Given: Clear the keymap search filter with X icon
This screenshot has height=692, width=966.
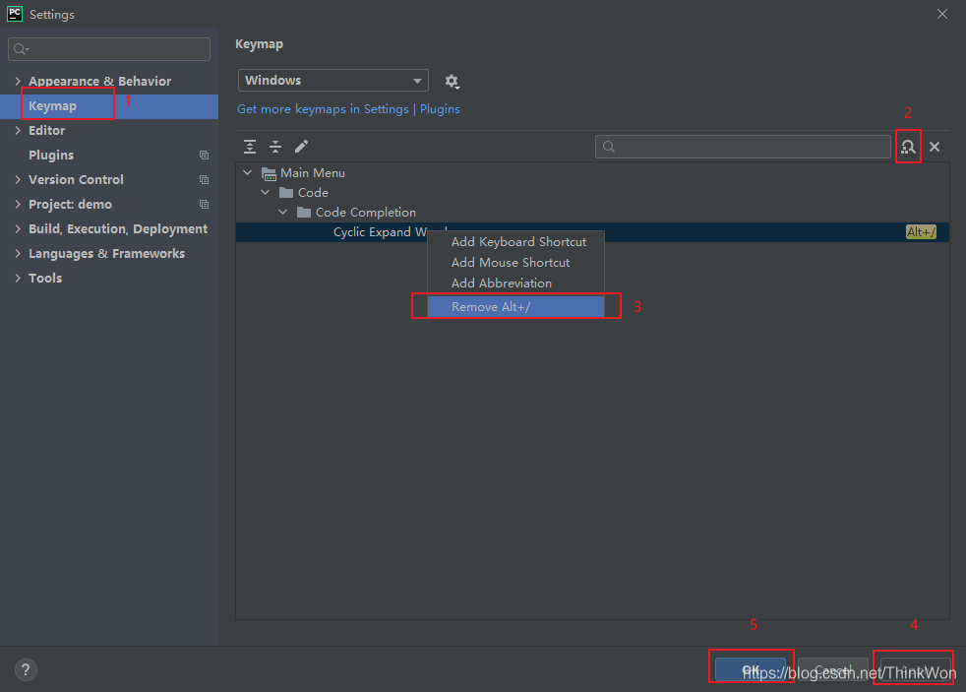Looking at the screenshot, I should coord(935,147).
